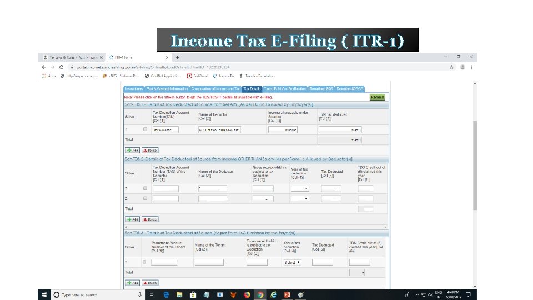Viewport: 533px width, 300px height.
Task: Bookmark this page with the star icon
Action: (x=451, y=67)
